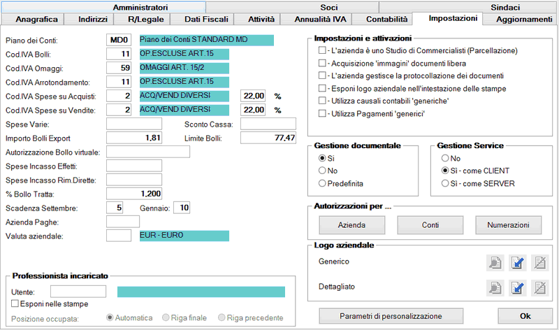Tick the protocollazione dei documenti checkbox
Image resolution: width=559 pixels, height=330 pixels.
pos(322,76)
